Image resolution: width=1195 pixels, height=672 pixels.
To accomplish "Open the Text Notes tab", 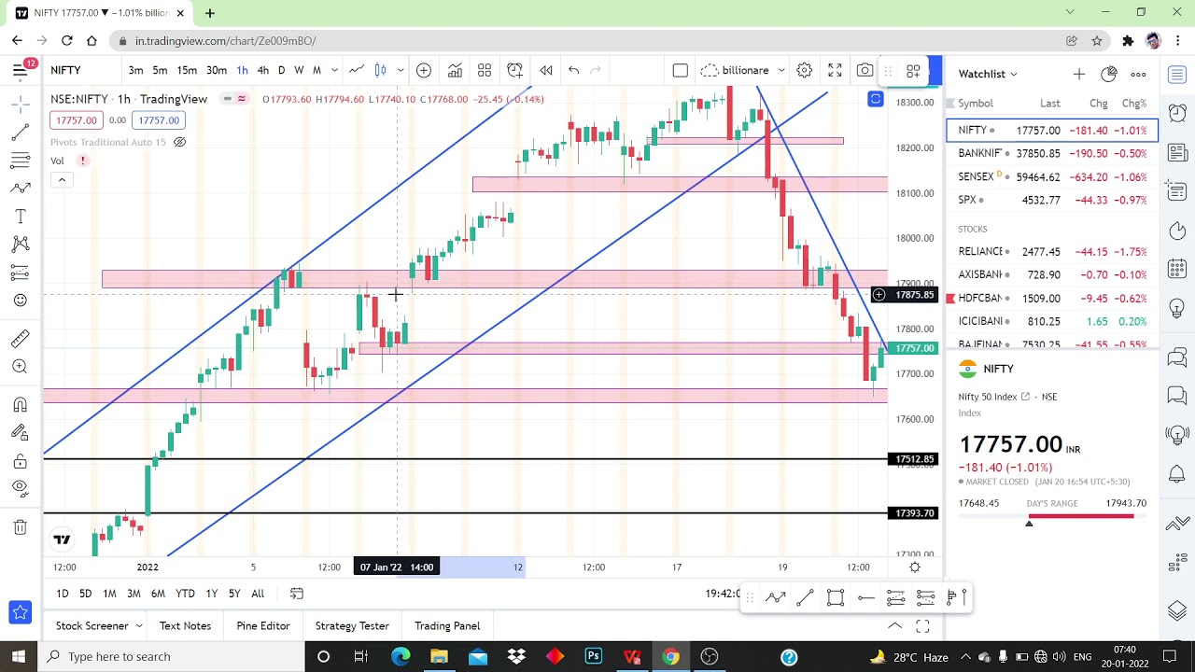I will pyautogui.click(x=185, y=625).
